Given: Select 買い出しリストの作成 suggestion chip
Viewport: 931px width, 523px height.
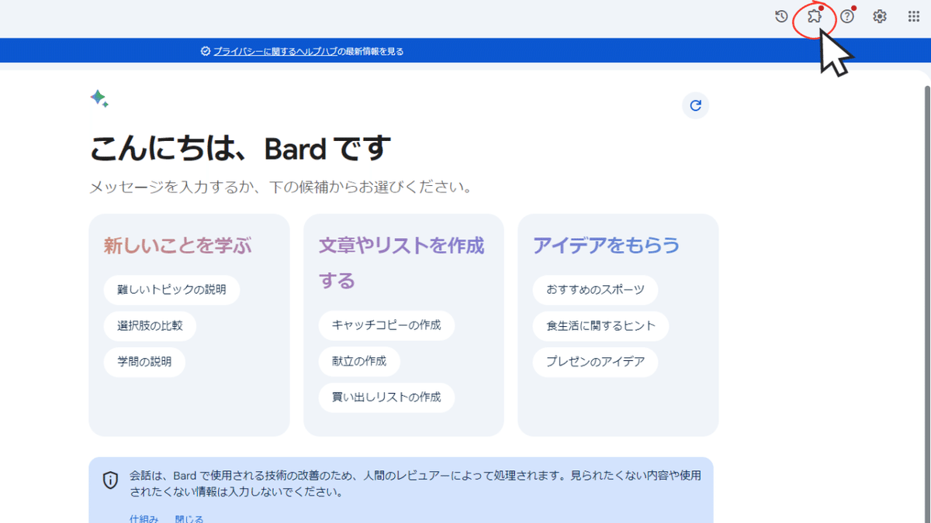Looking at the screenshot, I should [386, 397].
